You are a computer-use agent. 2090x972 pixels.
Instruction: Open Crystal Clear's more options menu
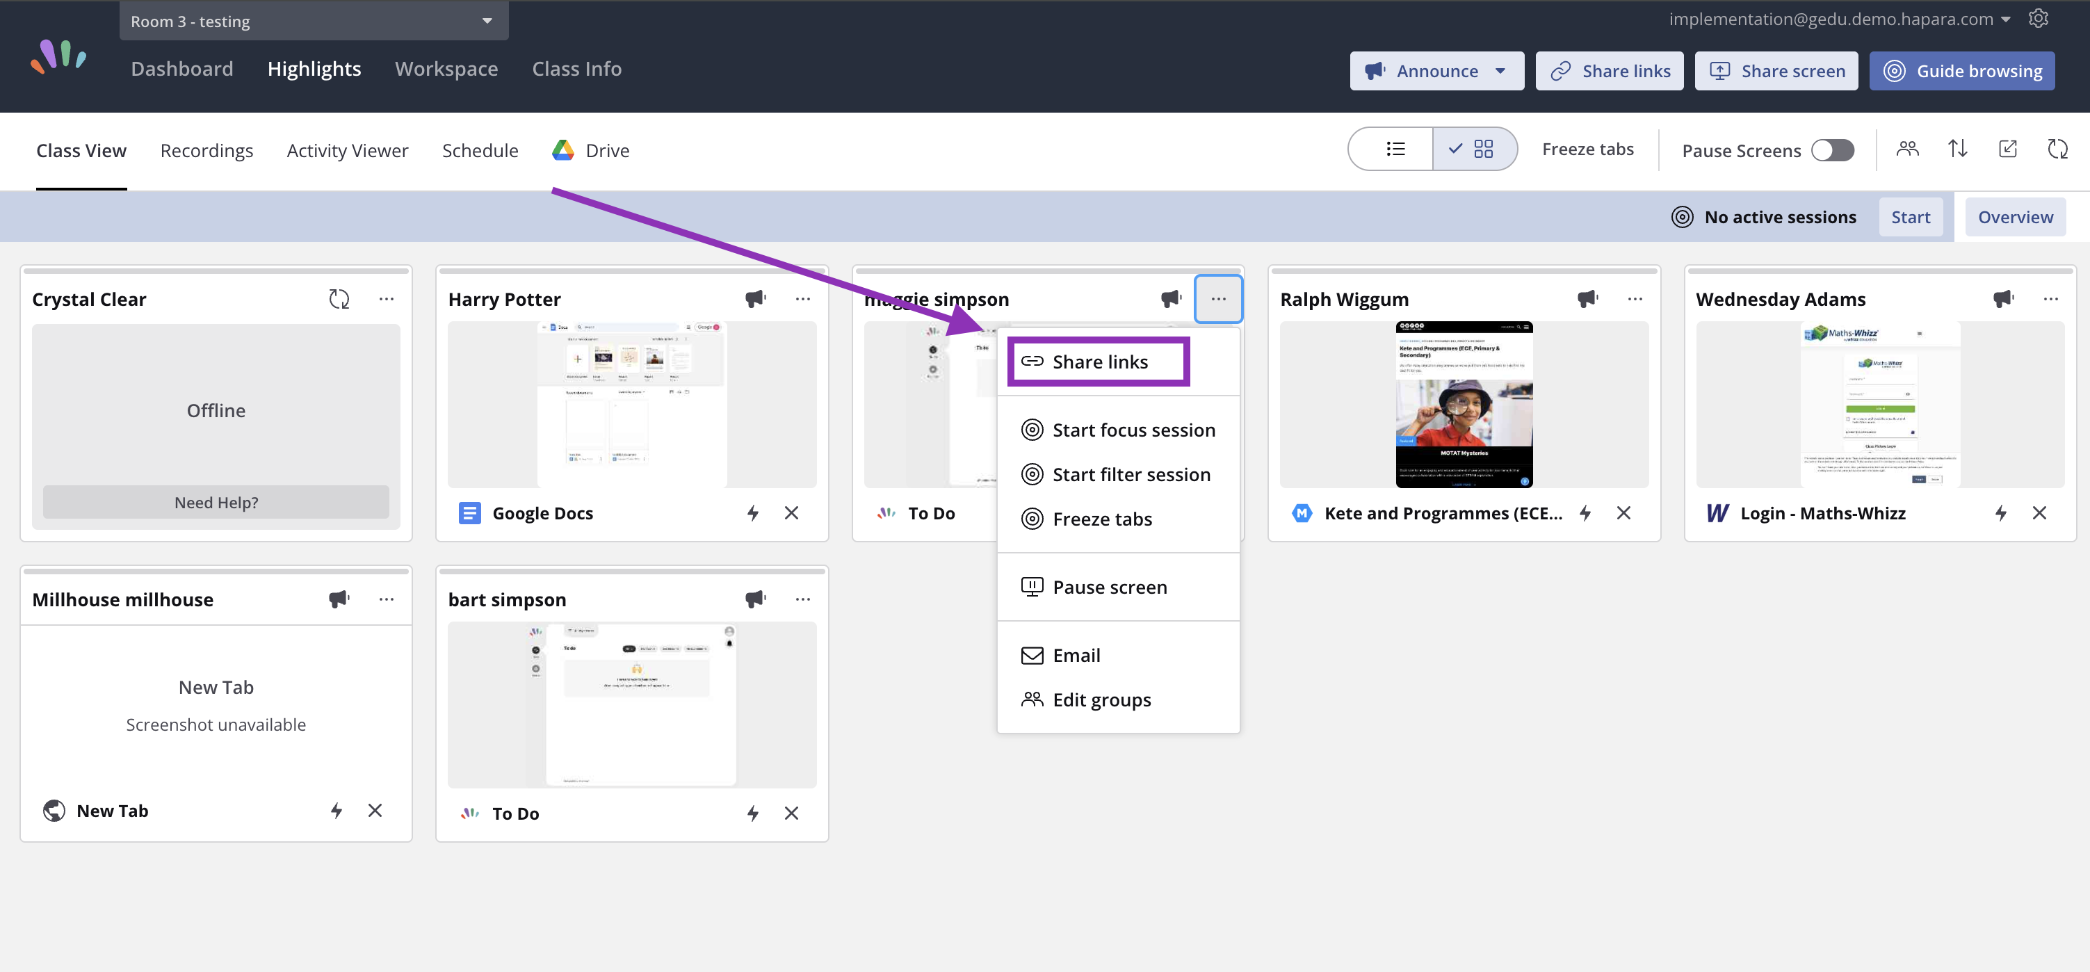coord(386,298)
